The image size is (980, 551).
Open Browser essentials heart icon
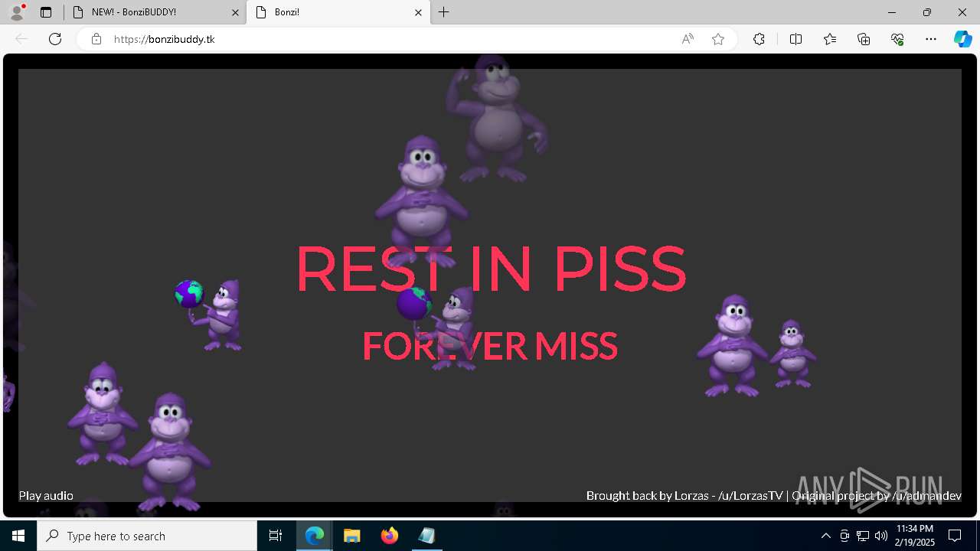coord(897,39)
